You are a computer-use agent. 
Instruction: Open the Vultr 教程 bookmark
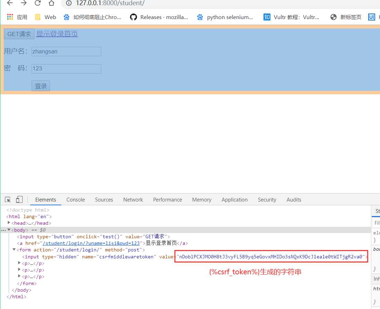(x=291, y=17)
